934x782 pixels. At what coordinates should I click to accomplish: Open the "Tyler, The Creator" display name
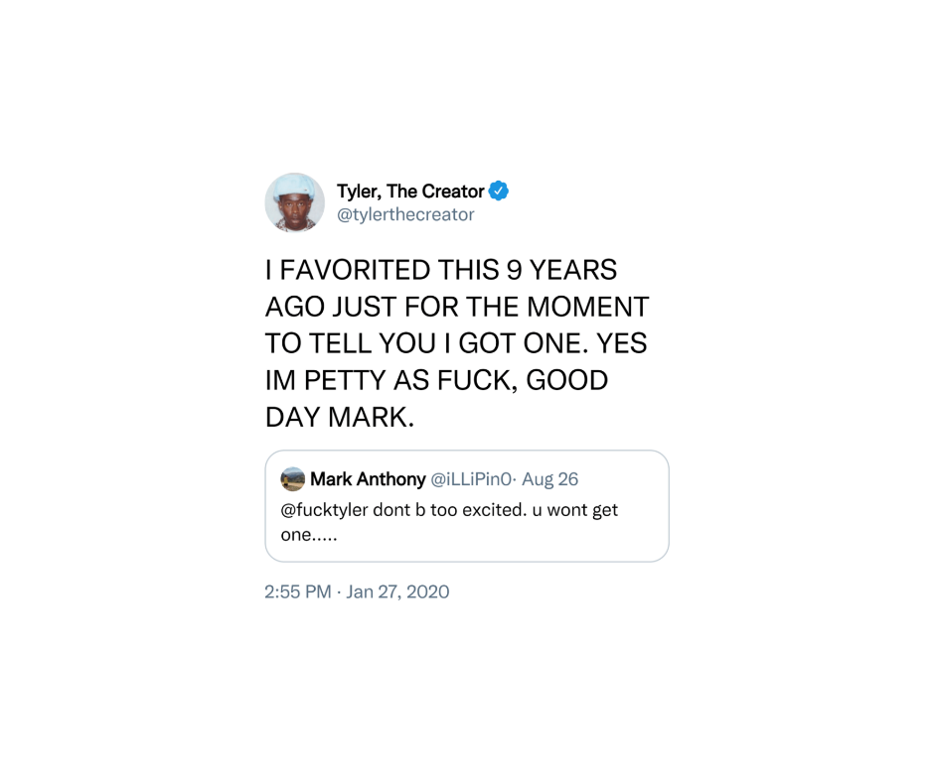coord(410,191)
